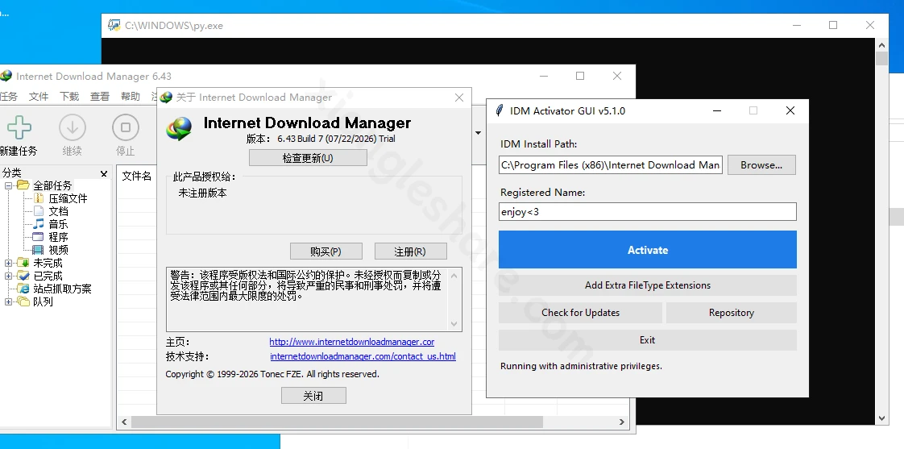
Task: Click the py.exe console scrollbar up arrow
Action: click(881, 44)
